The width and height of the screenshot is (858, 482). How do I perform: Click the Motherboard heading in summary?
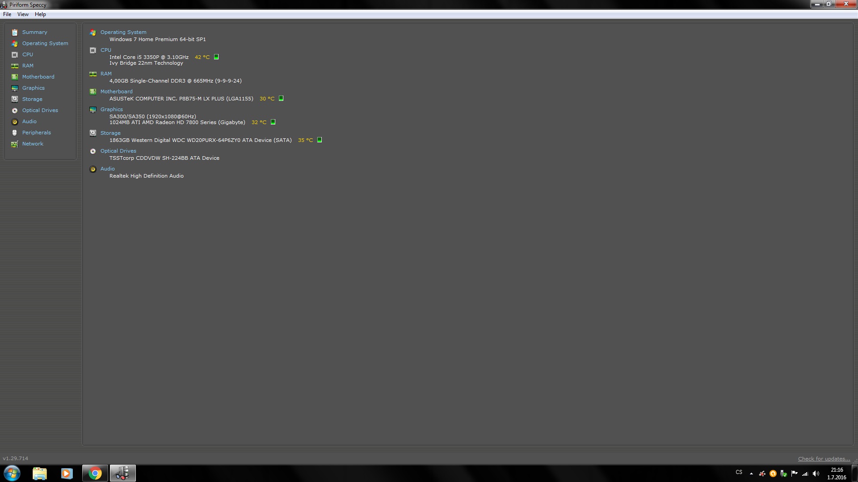[116, 91]
